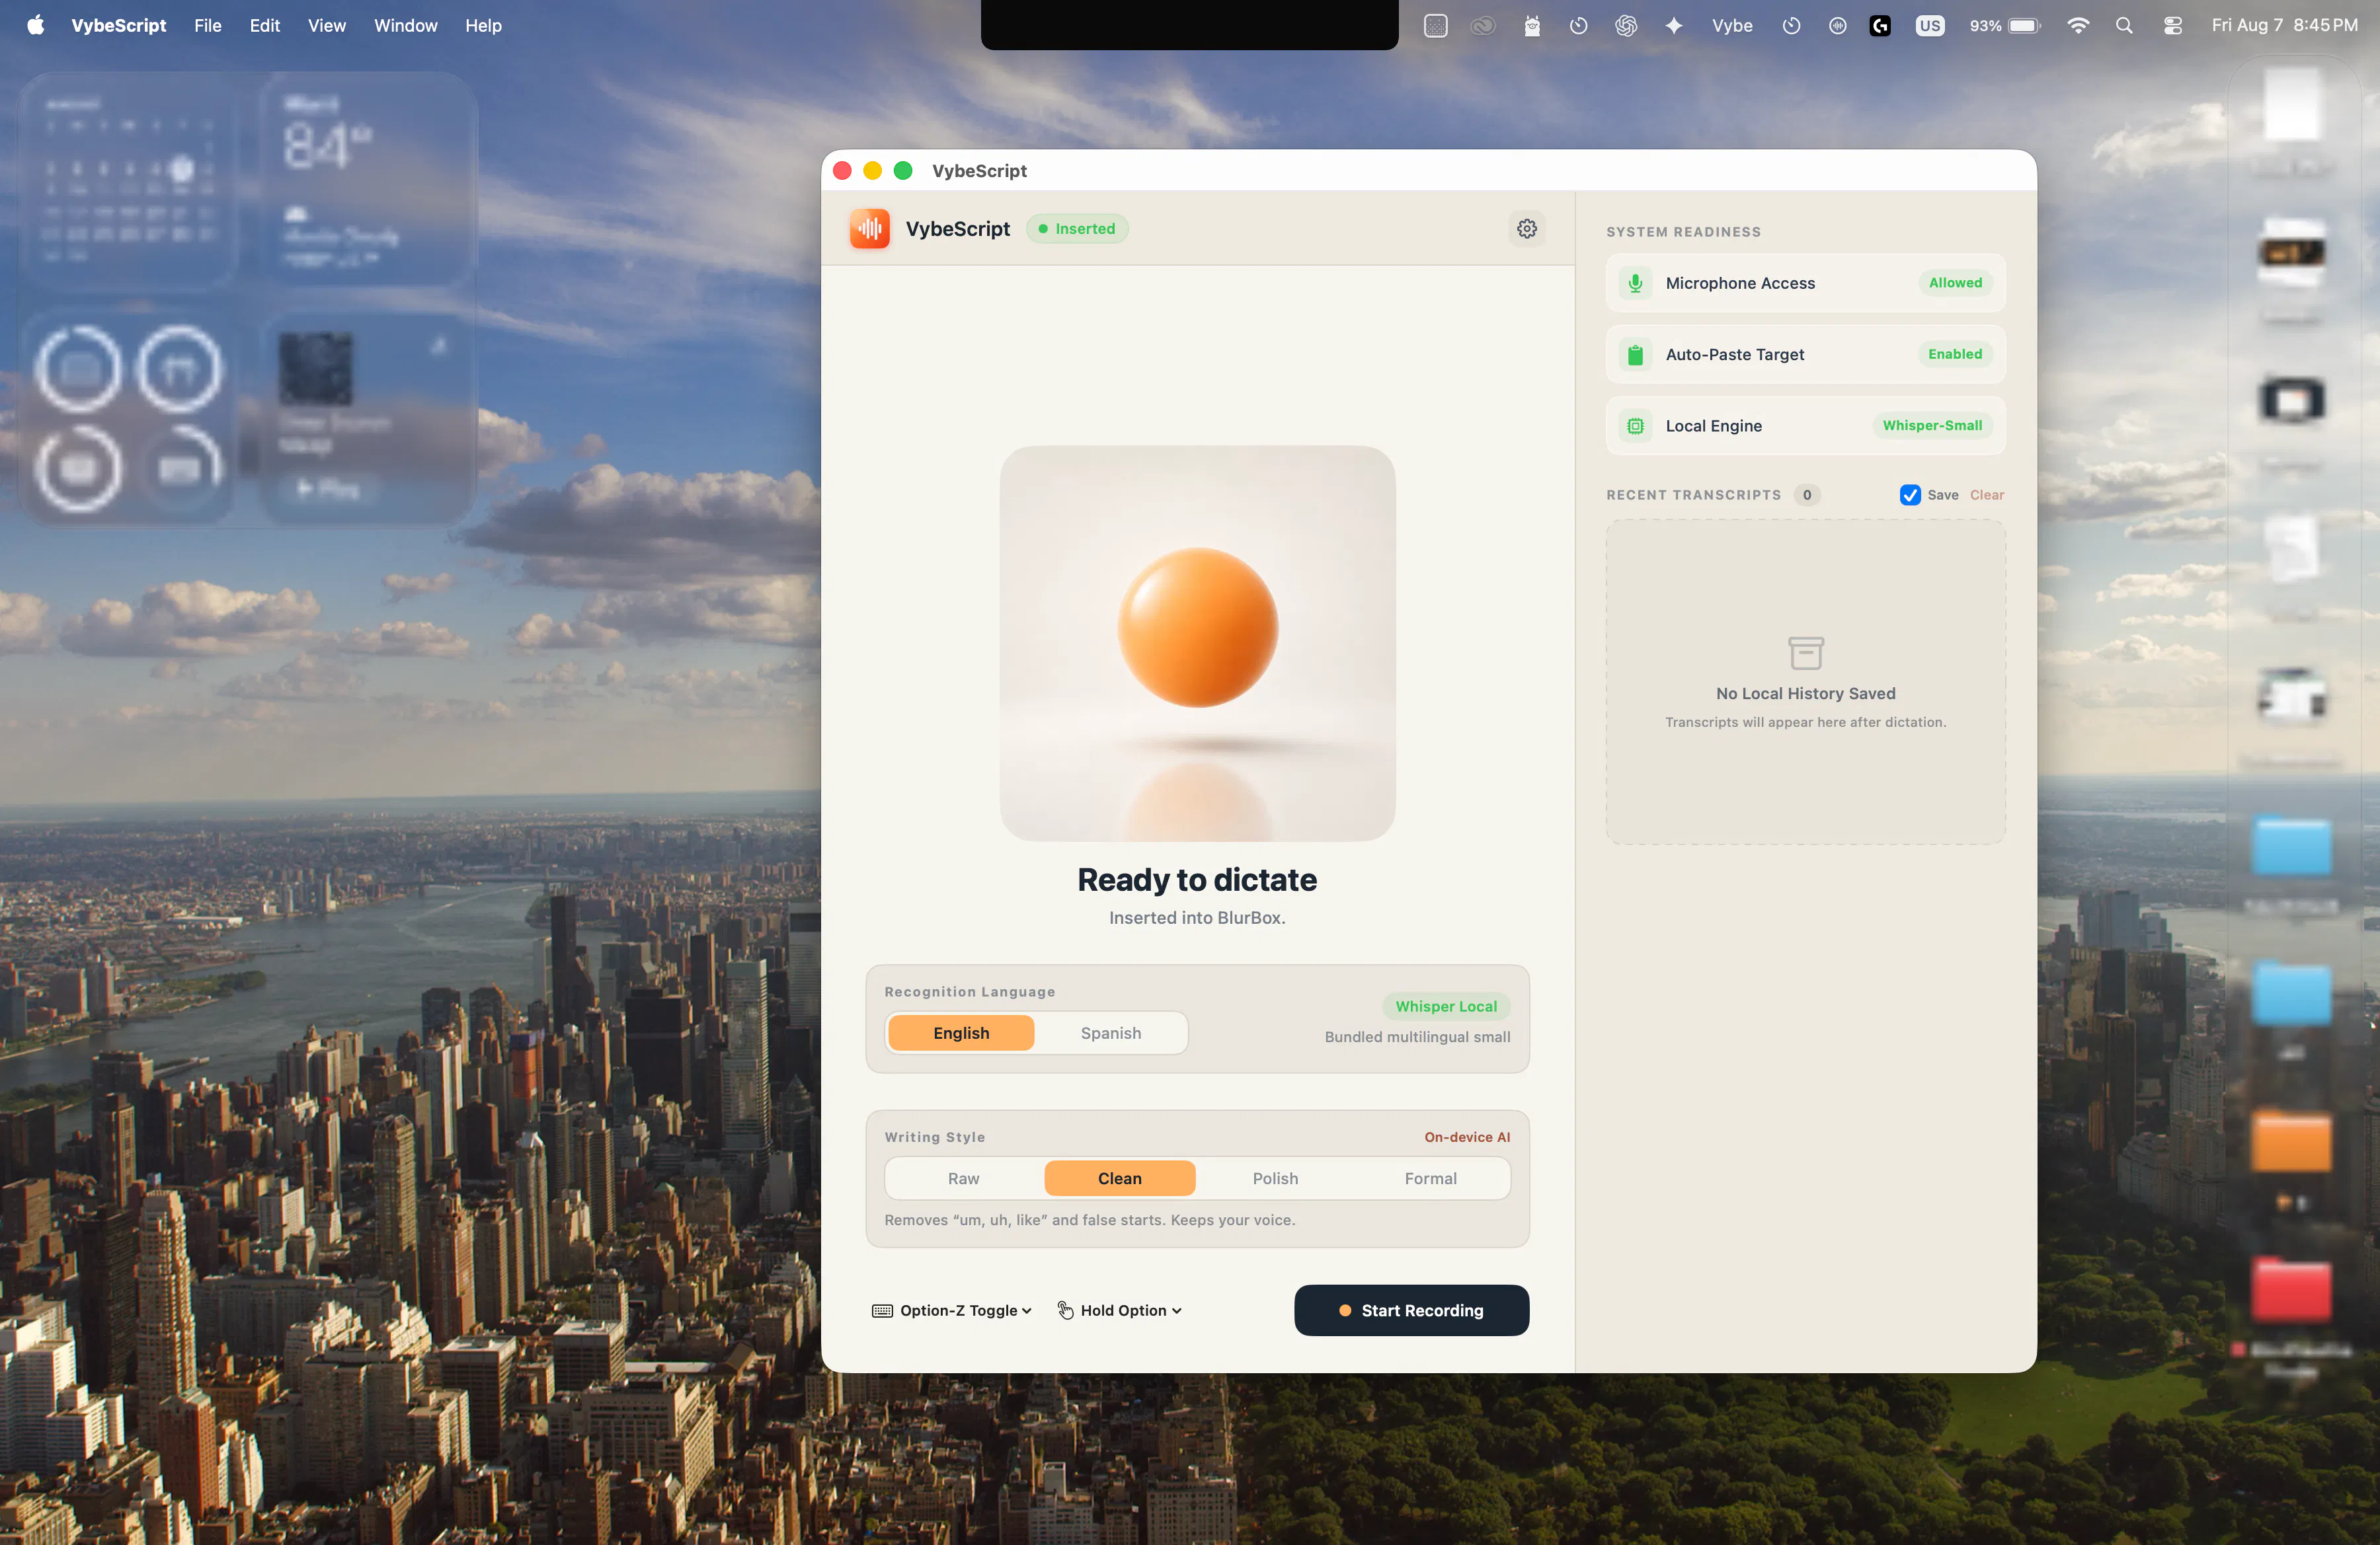Click the "Local Engine" label
The height and width of the screenshot is (1545, 2380).
(x=1713, y=426)
